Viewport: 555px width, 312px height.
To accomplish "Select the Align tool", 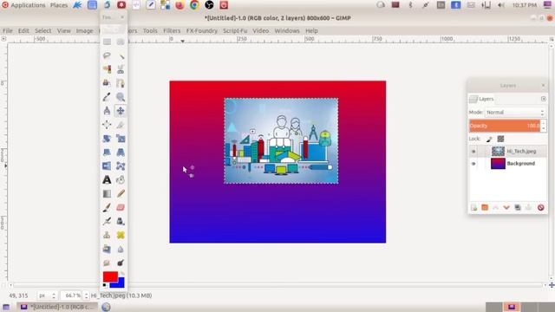I will (107, 125).
